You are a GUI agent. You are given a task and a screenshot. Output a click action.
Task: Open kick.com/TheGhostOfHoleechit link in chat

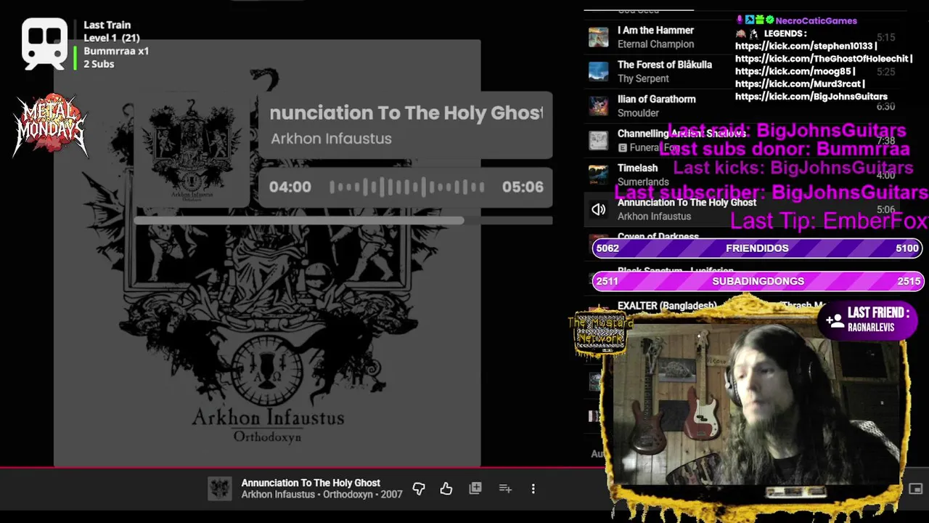[821, 59]
